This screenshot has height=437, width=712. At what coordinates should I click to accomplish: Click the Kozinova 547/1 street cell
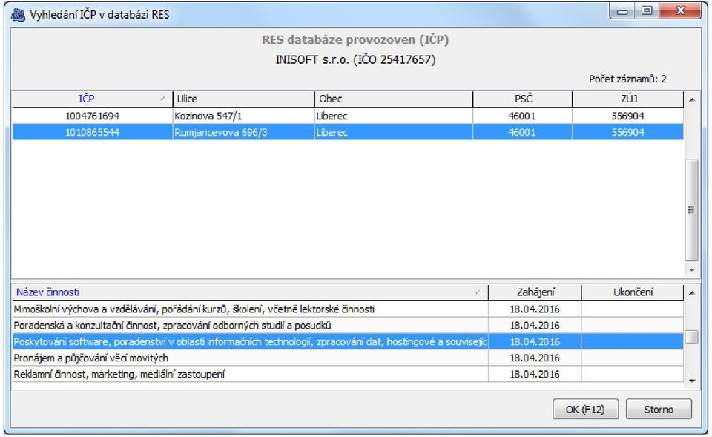(x=244, y=116)
